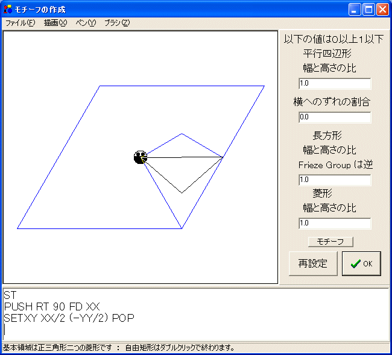This screenshot has width=392, height=355.
Task: Click the 平行四辺形 label
Action: click(327, 54)
